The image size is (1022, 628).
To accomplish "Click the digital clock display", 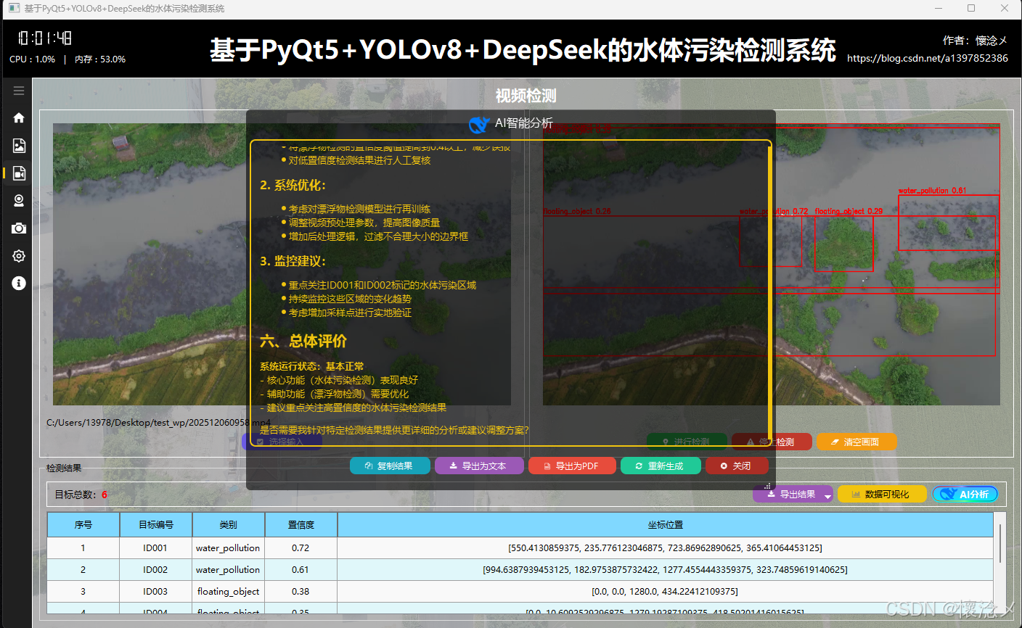I will point(45,38).
